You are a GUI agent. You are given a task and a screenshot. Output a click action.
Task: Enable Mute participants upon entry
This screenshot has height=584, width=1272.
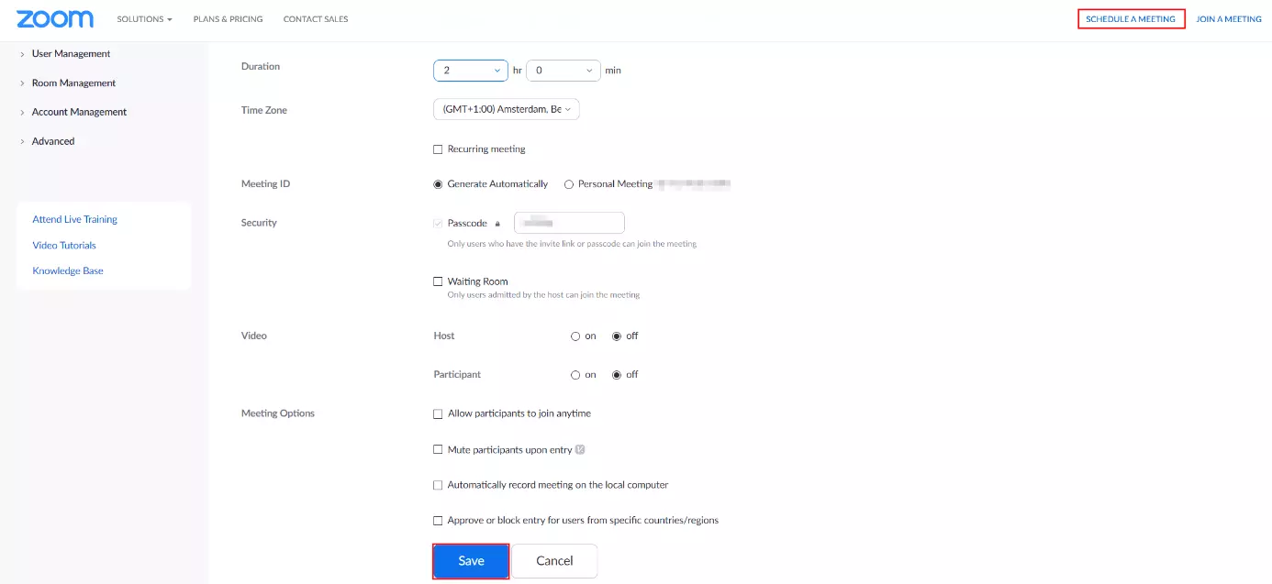438,450
